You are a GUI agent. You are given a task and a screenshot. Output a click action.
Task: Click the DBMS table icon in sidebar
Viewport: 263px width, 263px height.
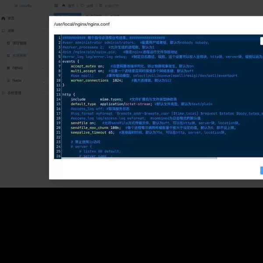[8, 68]
